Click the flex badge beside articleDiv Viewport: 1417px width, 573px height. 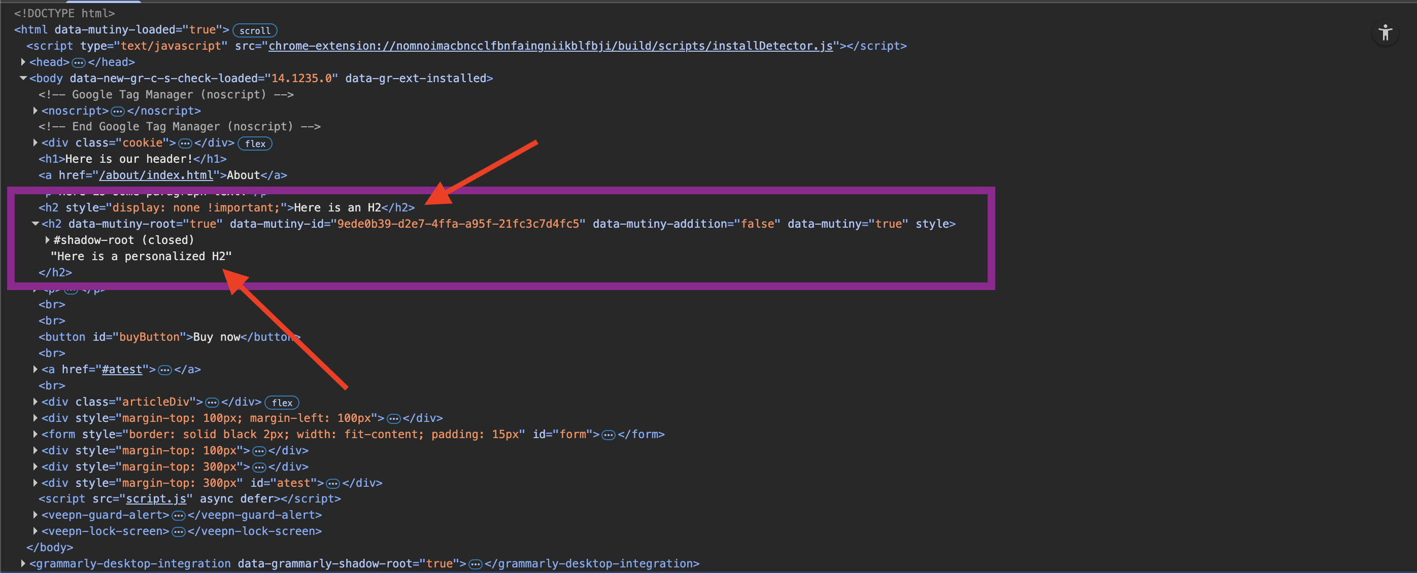[x=282, y=403]
